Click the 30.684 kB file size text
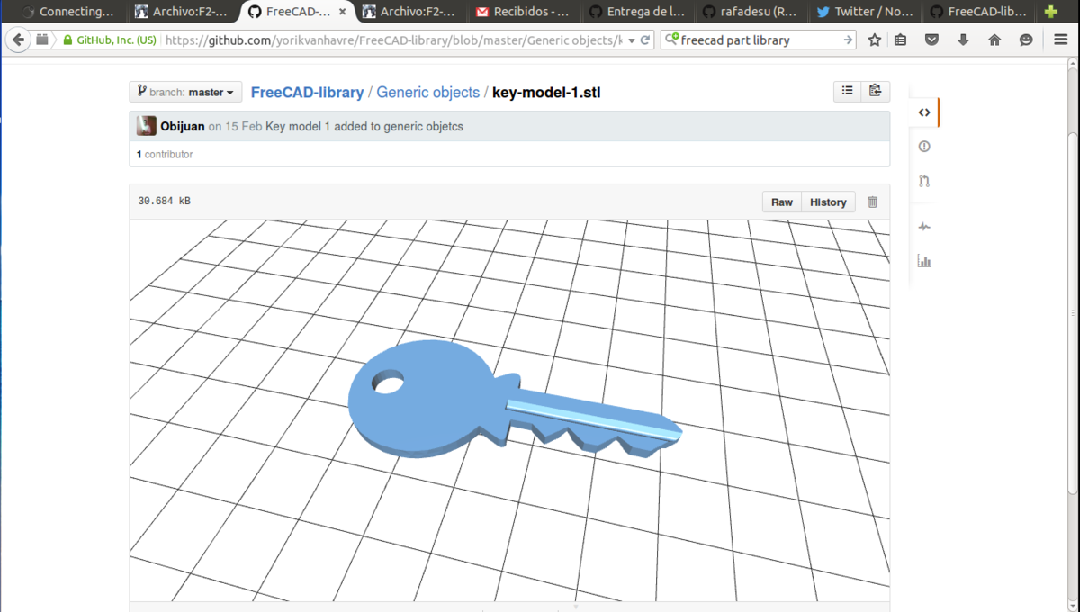The image size is (1080, 612). (x=164, y=202)
